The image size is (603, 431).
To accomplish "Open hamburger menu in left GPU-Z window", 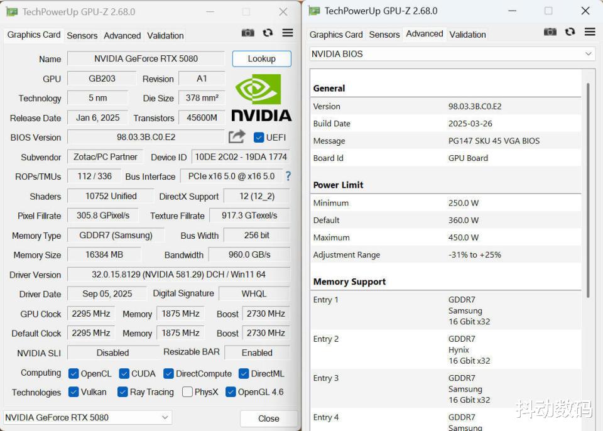I will [x=288, y=33].
